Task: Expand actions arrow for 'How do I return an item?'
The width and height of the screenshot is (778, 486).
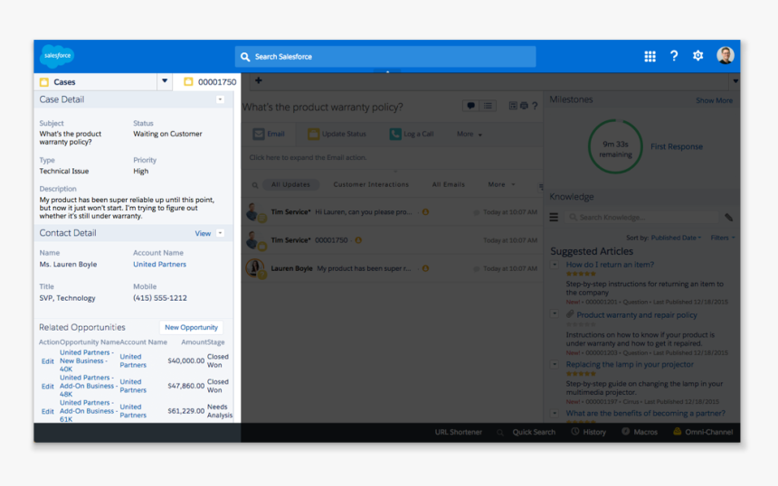Action: click(x=555, y=265)
